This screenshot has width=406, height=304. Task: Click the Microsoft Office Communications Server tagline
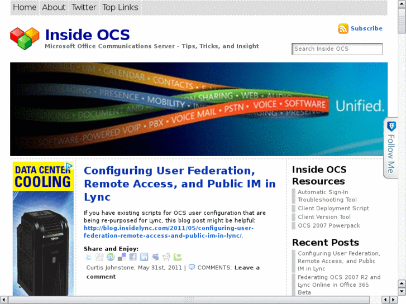[x=152, y=46]
